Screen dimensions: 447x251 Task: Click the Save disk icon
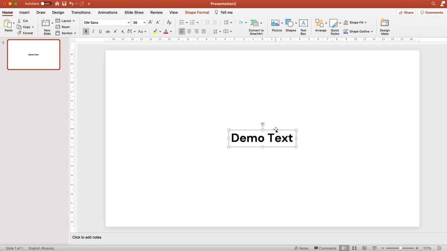pyautogui.click(x=64, y=4)
